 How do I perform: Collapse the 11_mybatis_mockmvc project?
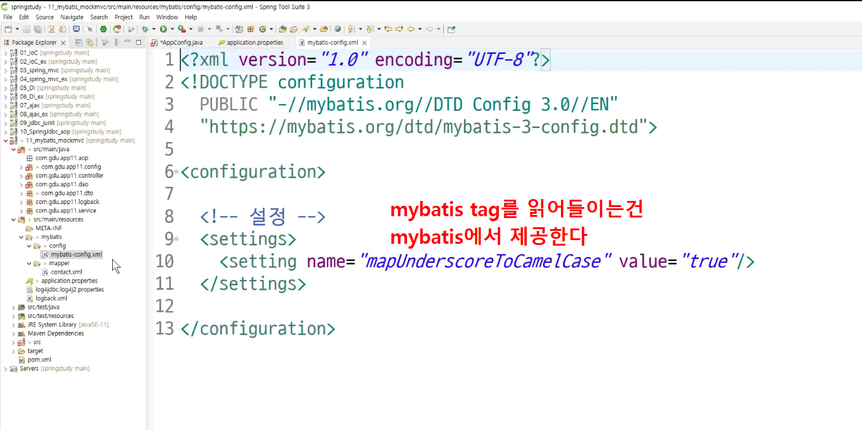pyautogui.click(x=6, y=141)
